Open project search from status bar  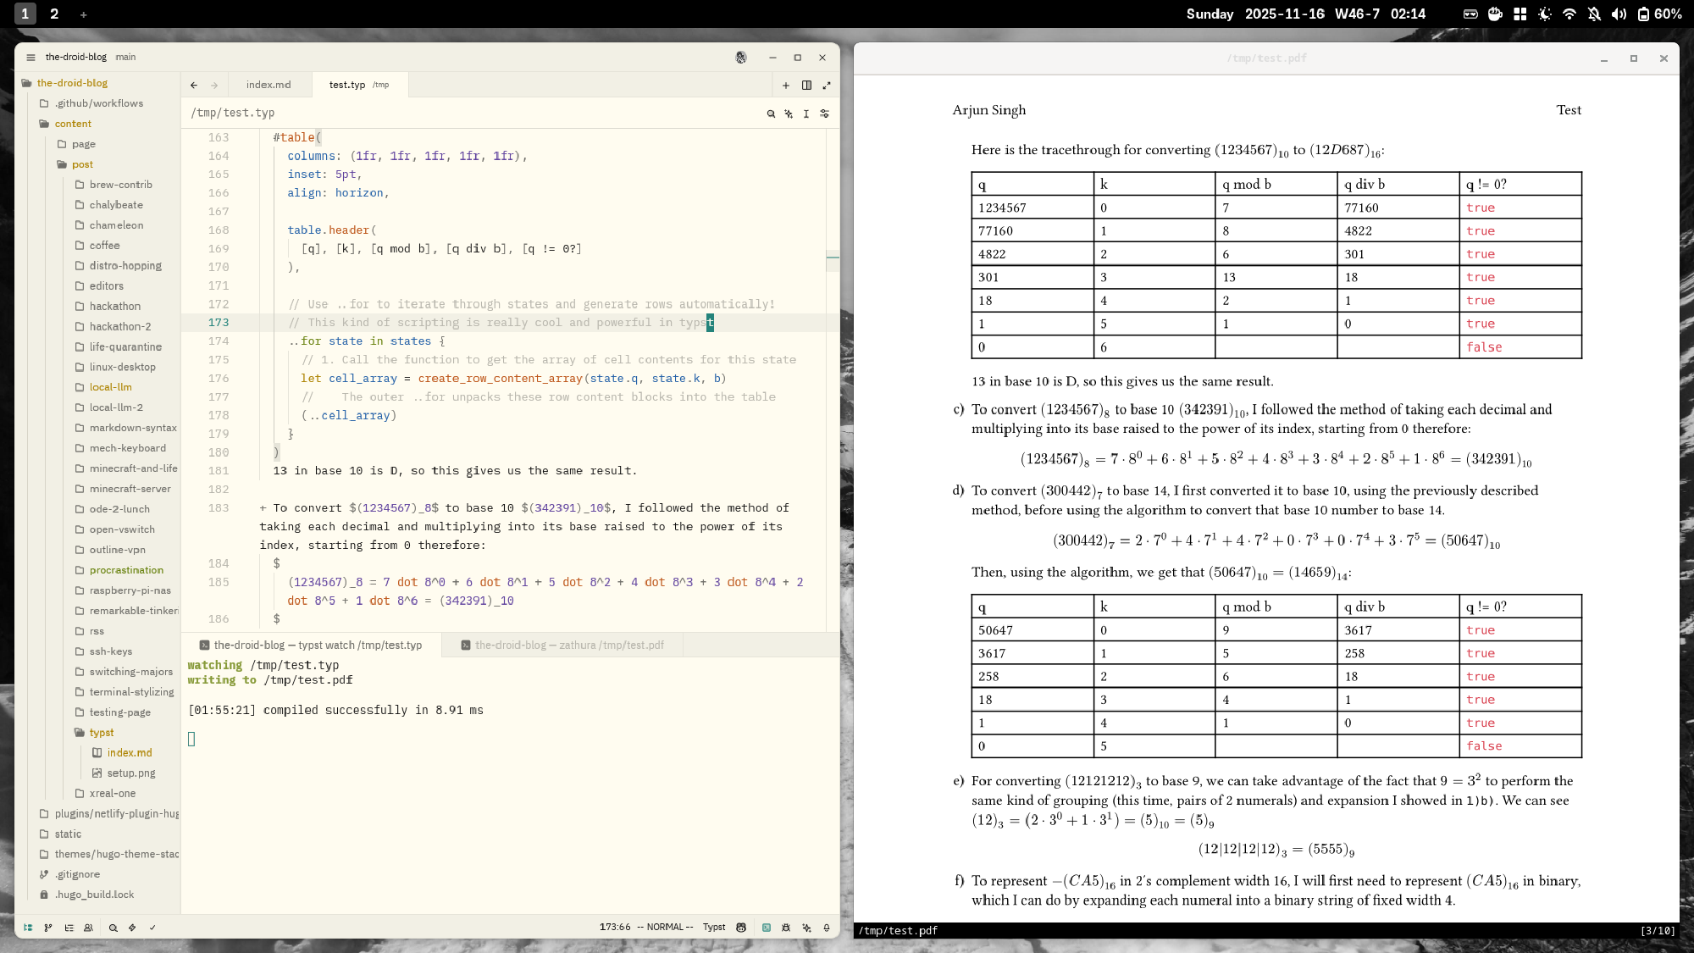[113, 928]
